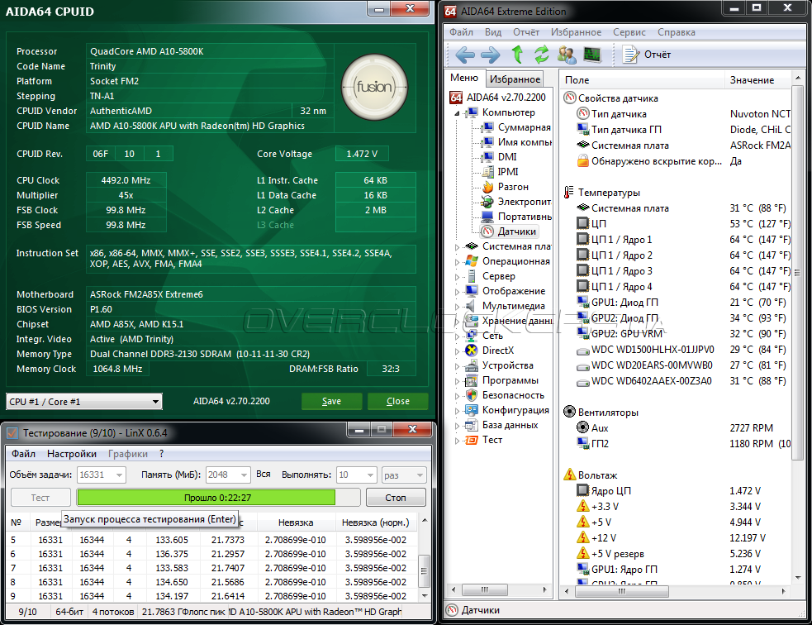Click the Отчёт report toolbar button
Viewport: 812px width, 625px height.
646,55
